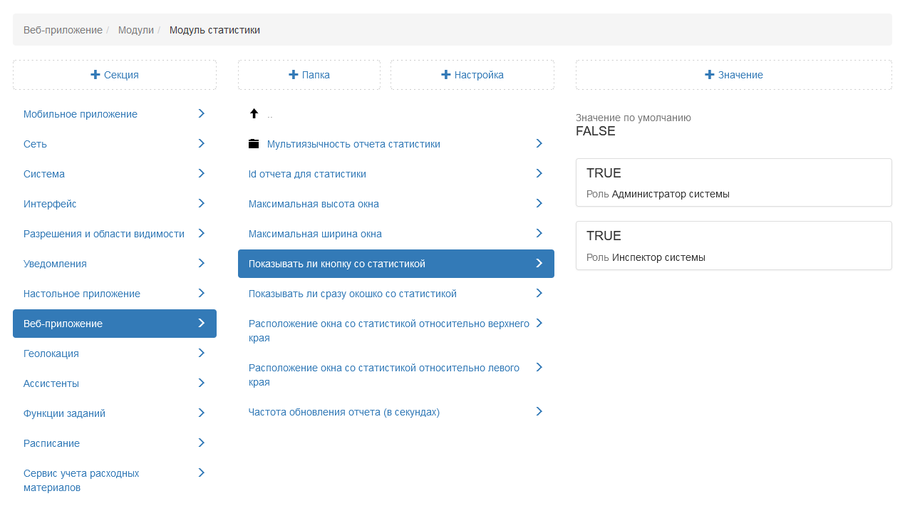
Task: Go to Модули breadcrumb link
Action: (136, 30)
